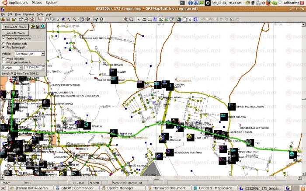306x191 pixels.
Task: Uncheck Enable multiple routes
Action: click(4, 38)
